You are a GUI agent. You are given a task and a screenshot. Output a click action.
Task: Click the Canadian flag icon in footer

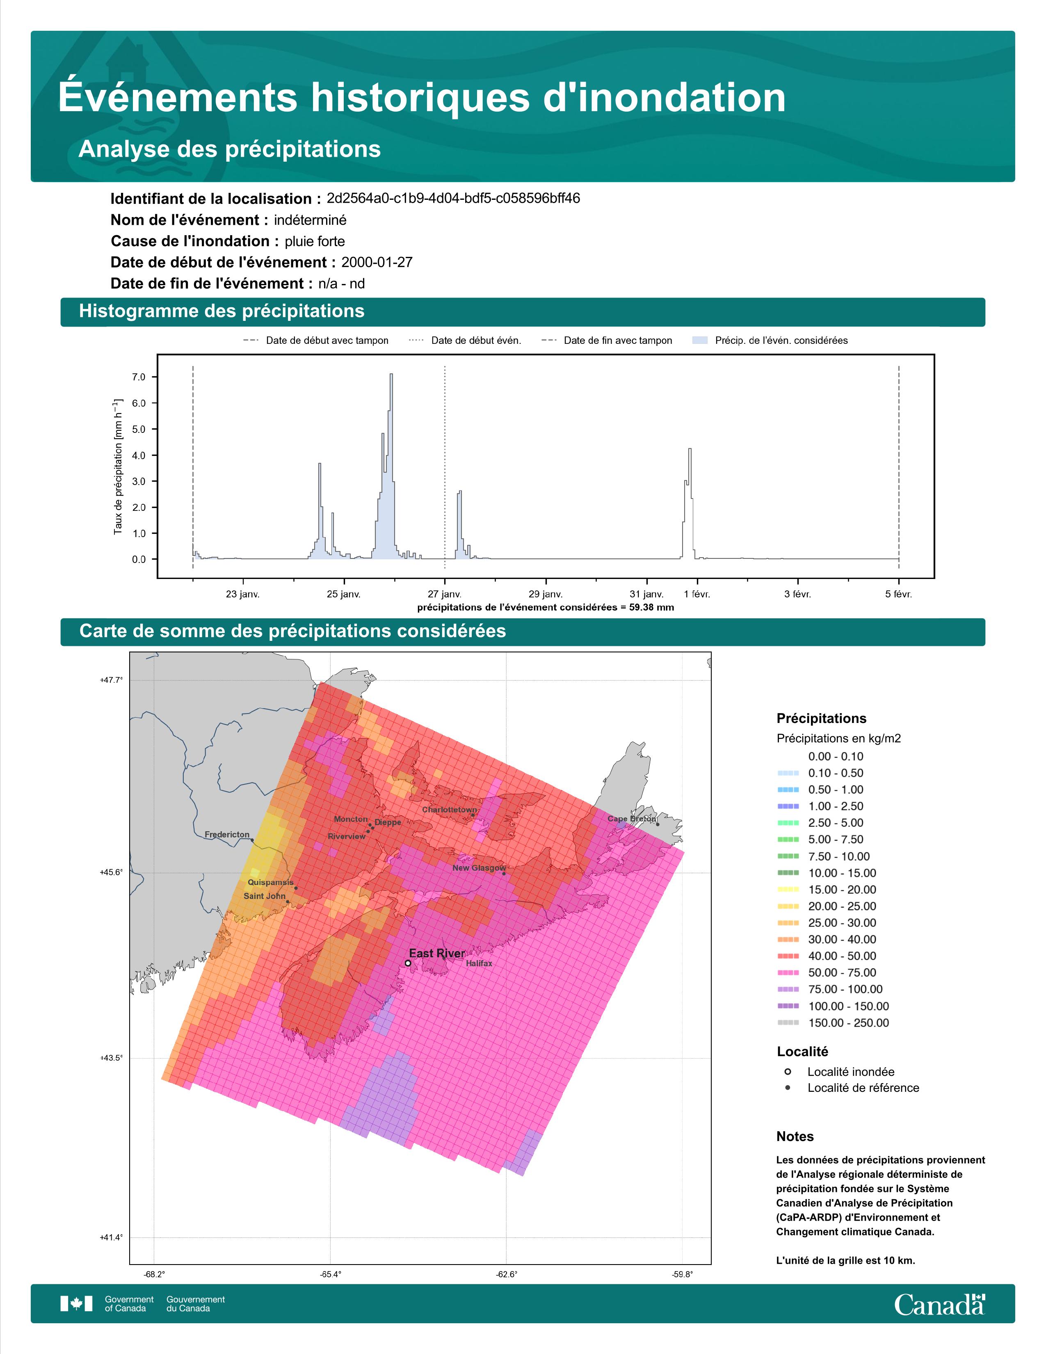coord(76,1303)
